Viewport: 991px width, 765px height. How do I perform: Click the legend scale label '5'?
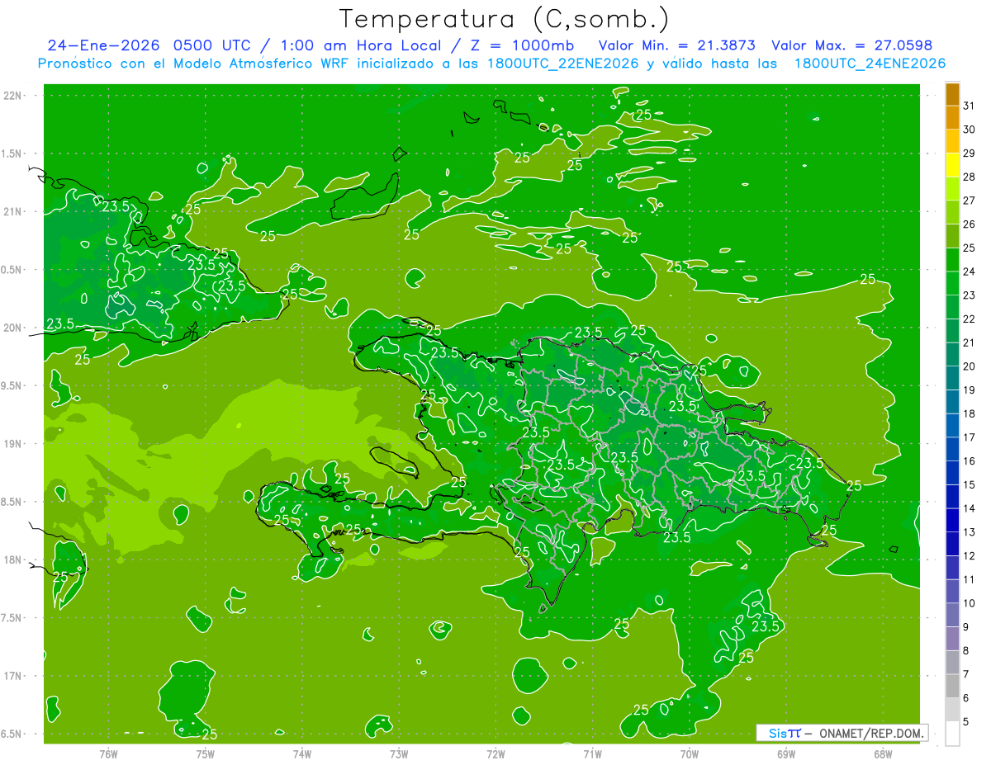pyautogui.click(x=965, y=722)
